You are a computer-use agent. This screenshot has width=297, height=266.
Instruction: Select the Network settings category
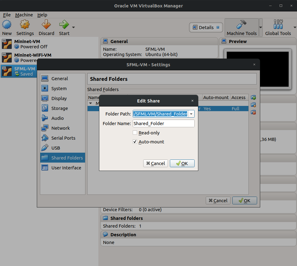[60, 128]
